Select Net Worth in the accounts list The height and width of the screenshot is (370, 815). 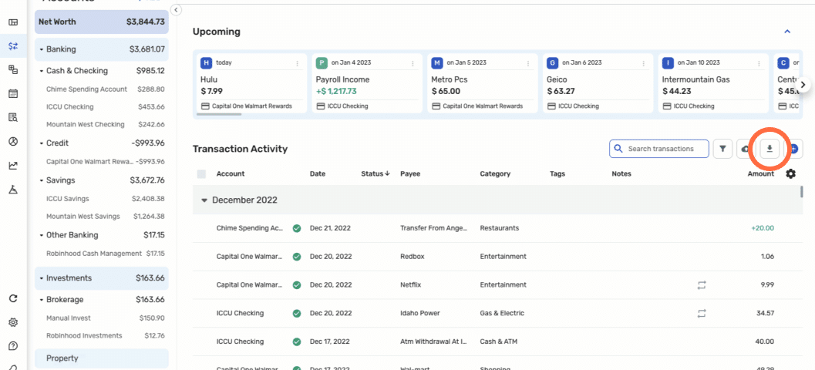(102, 22)
